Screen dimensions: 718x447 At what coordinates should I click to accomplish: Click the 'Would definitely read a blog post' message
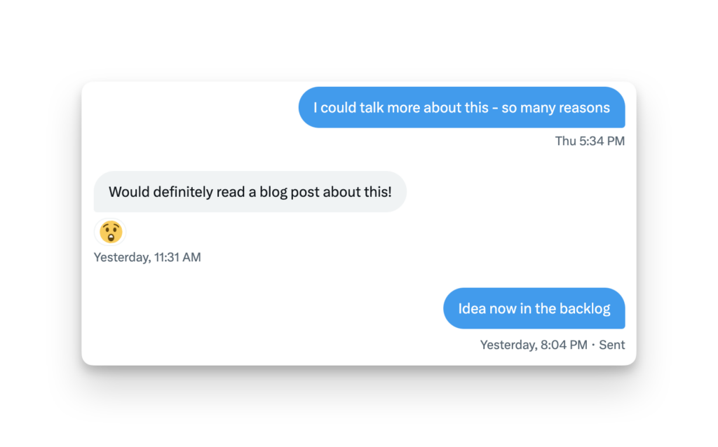pyautogui.click(x=250, y=191)
